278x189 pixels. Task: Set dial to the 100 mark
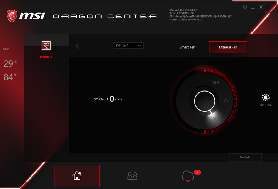pos(215,83)
